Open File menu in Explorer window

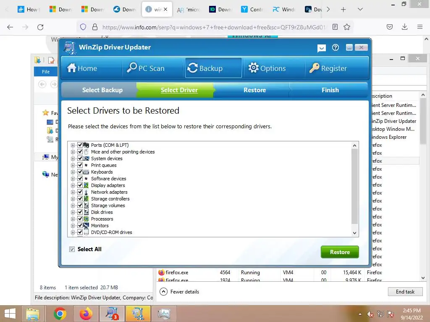(45, 71)
